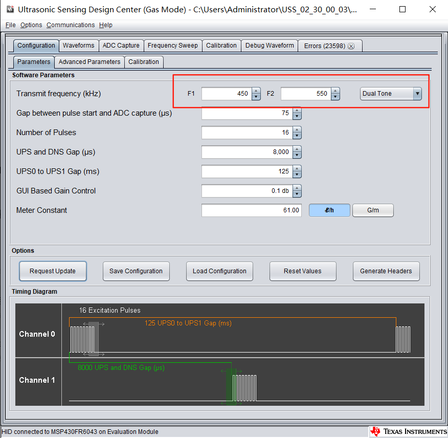
Task: Click the Channel 0 row label
Action: [x=37, y=334]
